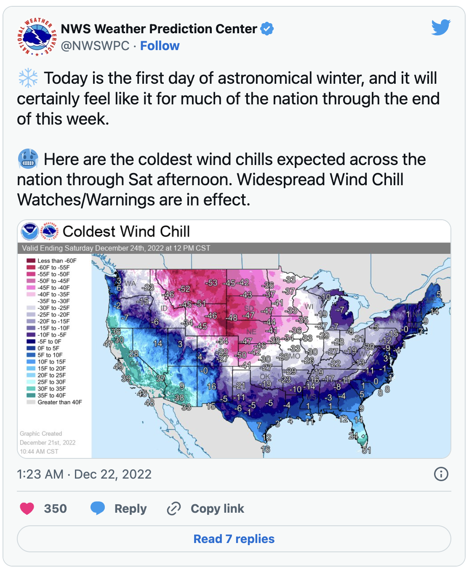Click the @NWSWPC handle
Viewport: 469px width, 575px height.
point(95,45)
